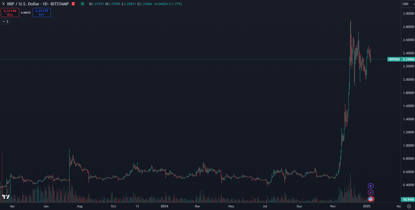Click the 1.00000 price axis label
This screenshot has width=415, height=210.
(408, 146)
